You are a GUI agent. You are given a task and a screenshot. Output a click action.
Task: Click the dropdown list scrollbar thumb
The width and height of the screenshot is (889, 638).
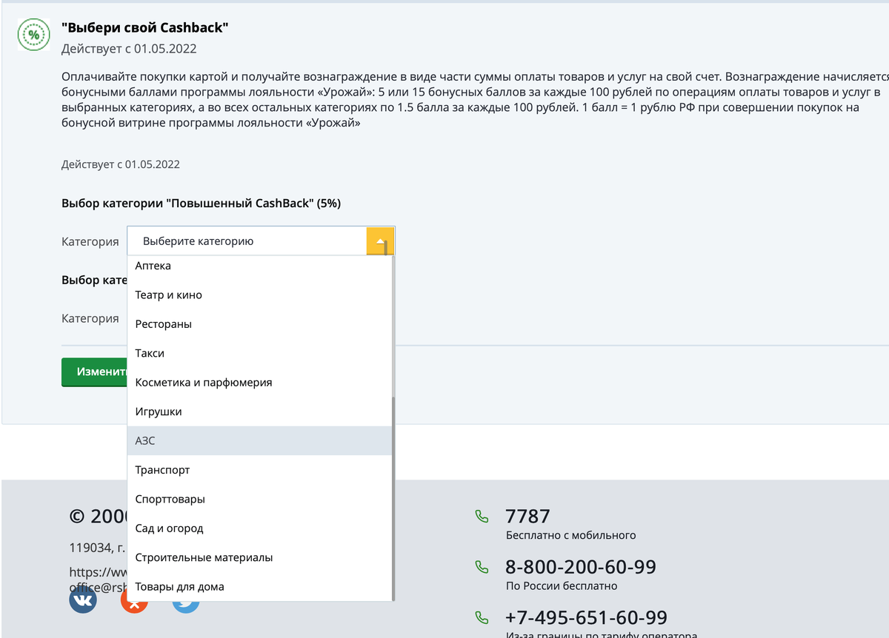click(393, 497)
